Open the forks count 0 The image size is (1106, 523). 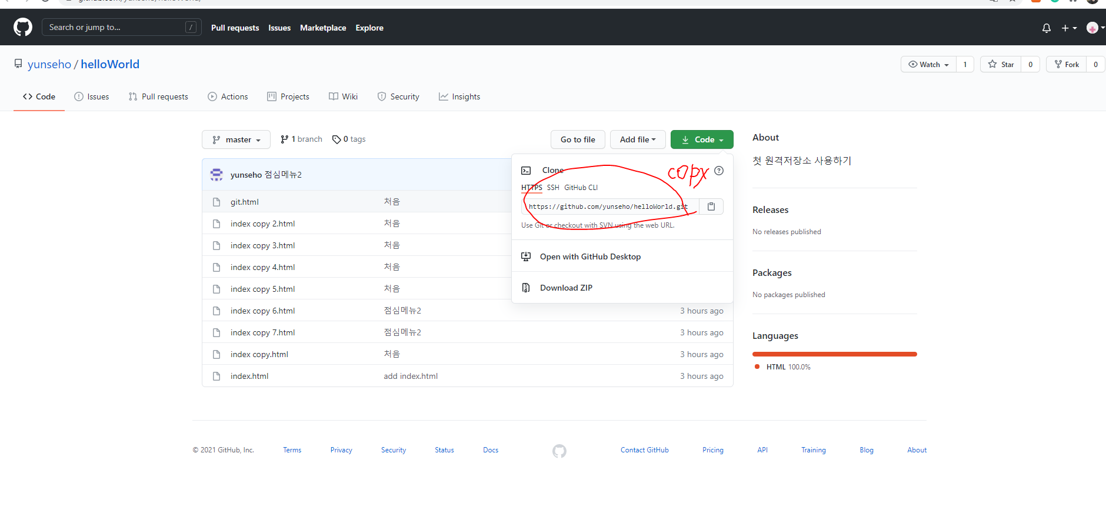(x=1095, y=64)
